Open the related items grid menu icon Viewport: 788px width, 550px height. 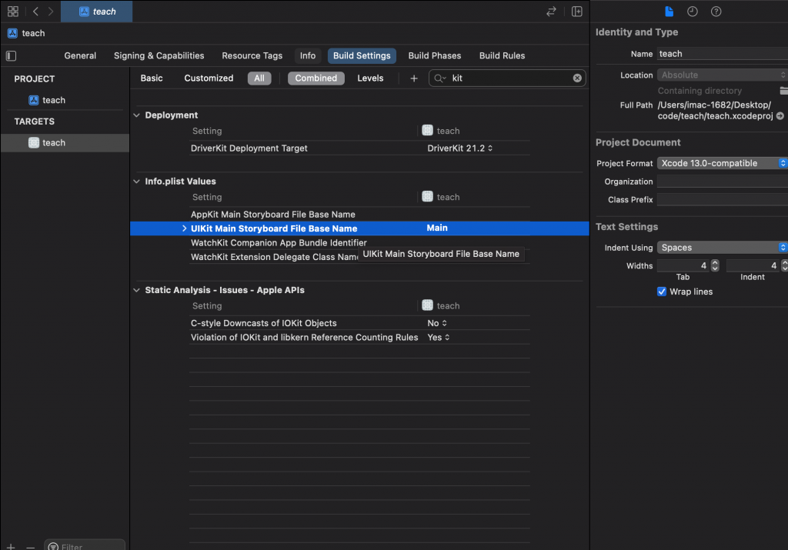[13, 11]
